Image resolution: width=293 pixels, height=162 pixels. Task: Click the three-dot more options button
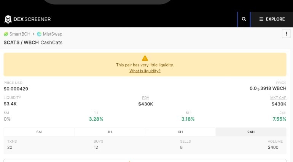point(286,34)
